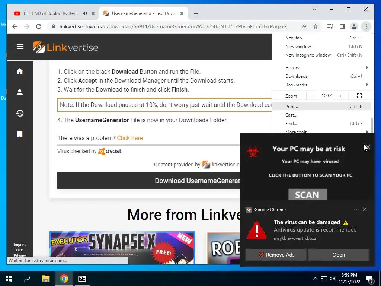The image size is (381, 286).
Task: Click the avast logo
Action: [110, 151]
